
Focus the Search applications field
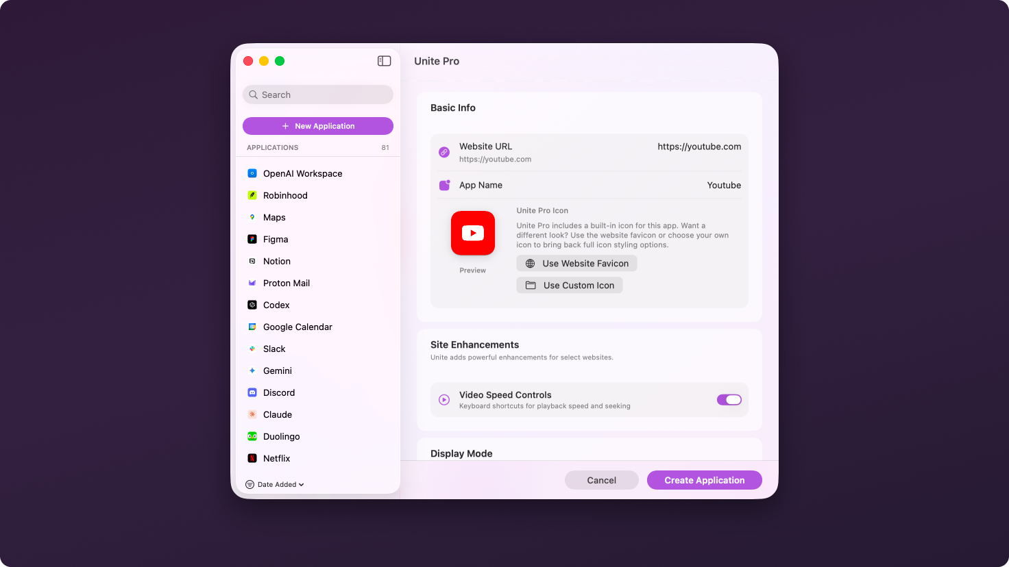point(318,94)
